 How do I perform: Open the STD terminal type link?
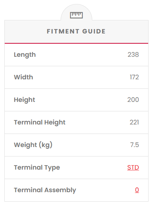pos(133,167)
